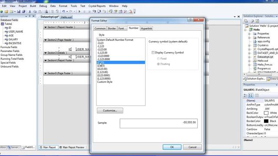This screenshot has height=156, width=278.
Task: Click the Save All toolbar icon
Action: click(23, 12)
